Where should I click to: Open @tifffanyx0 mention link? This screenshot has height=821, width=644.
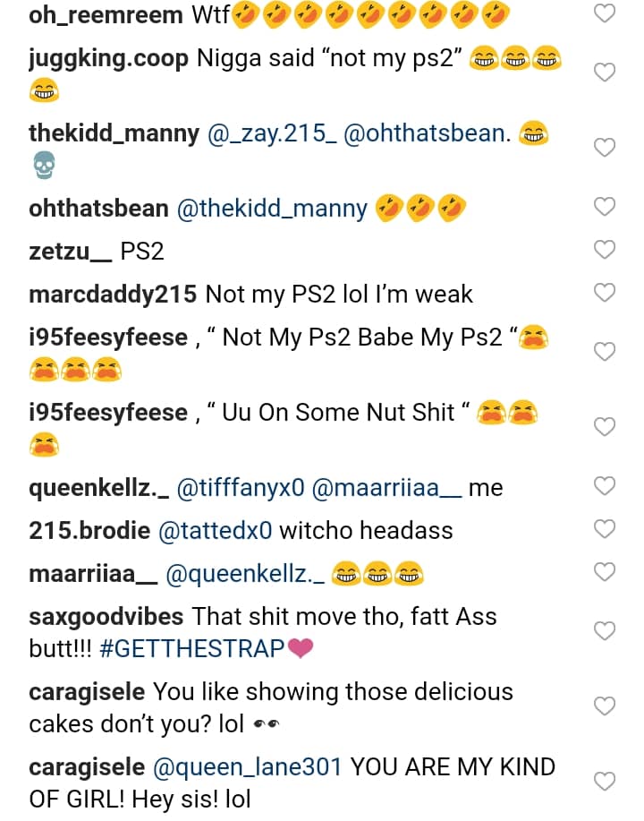click(x=241, y=488)
